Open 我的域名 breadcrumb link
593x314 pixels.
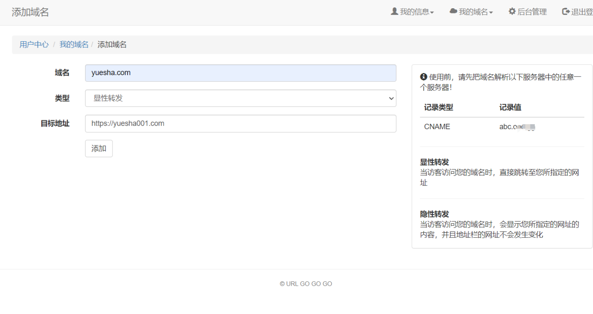point(74,44)
